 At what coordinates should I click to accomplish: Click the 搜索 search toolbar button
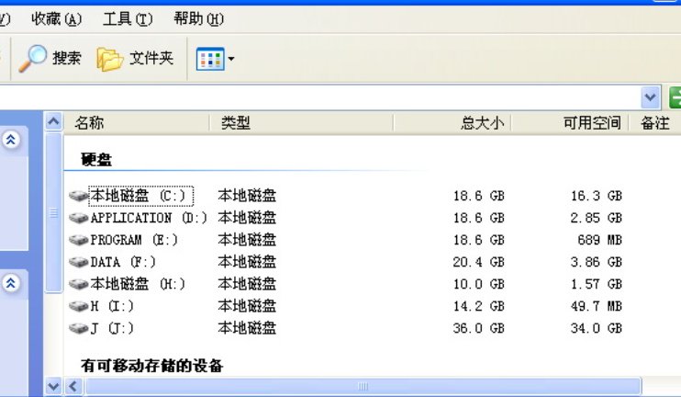50,58
